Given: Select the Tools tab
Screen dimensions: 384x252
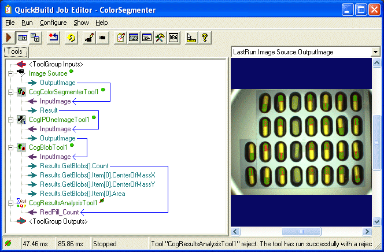Looking at the screenshot, I should (16, 51).
